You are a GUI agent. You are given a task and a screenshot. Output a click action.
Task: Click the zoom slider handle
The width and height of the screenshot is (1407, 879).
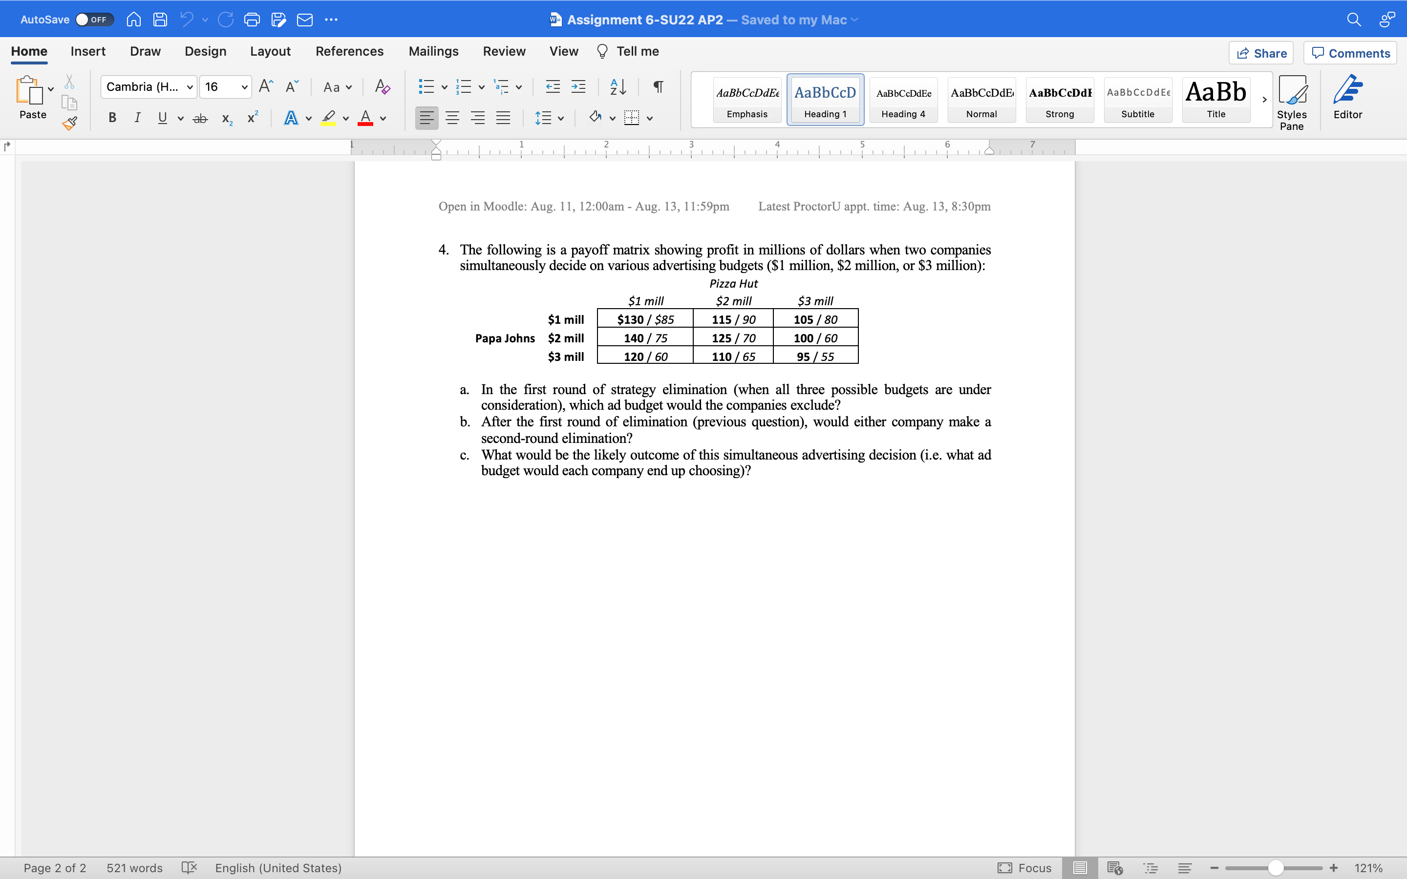tap(1276, 867)
